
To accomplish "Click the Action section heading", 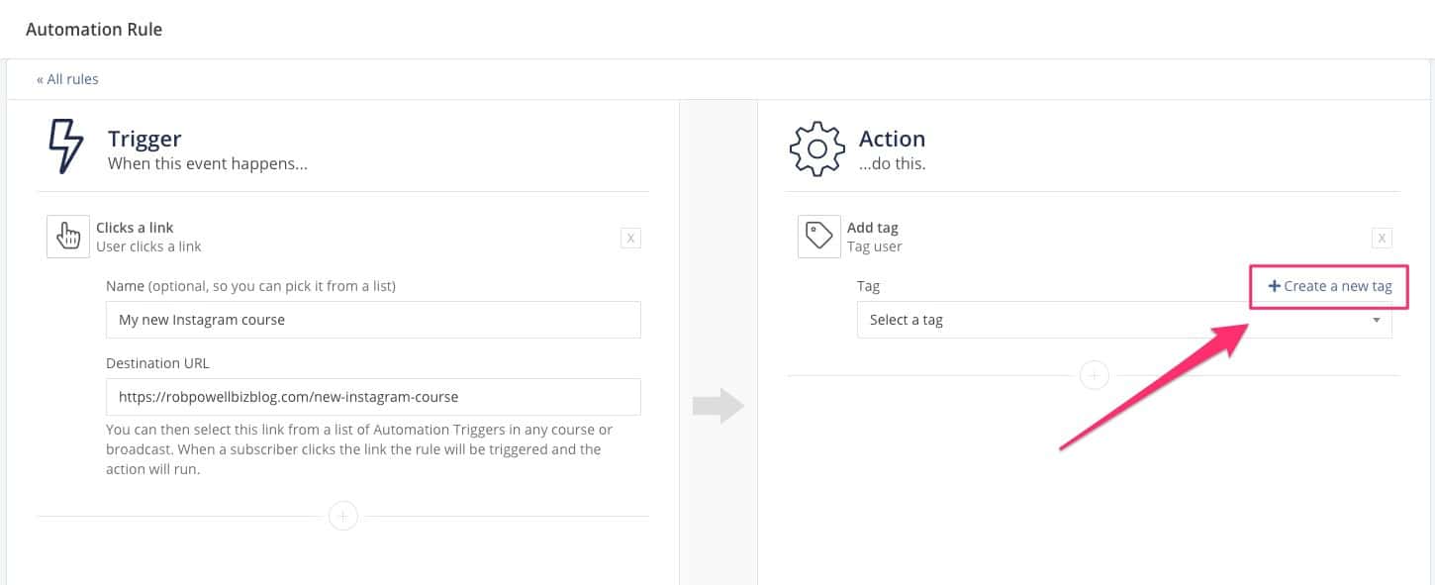I will [x=892, y=140].
